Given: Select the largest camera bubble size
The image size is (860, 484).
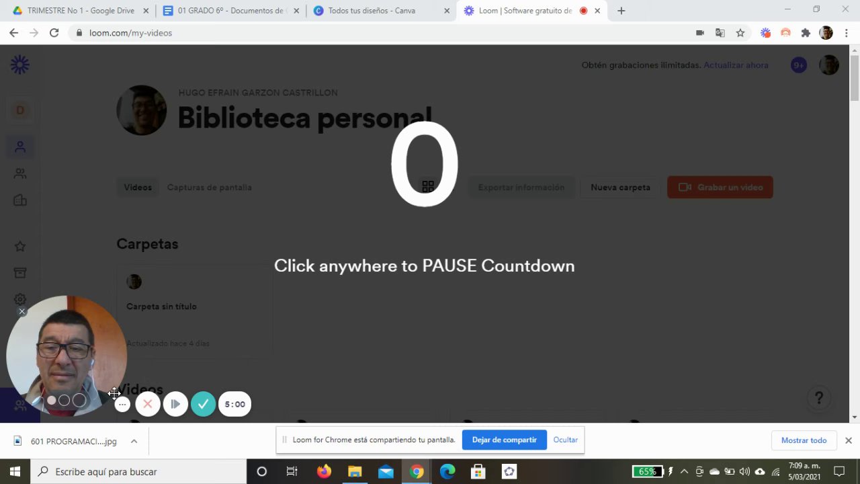Looking at the screenshot, I should tap(79, 400).
